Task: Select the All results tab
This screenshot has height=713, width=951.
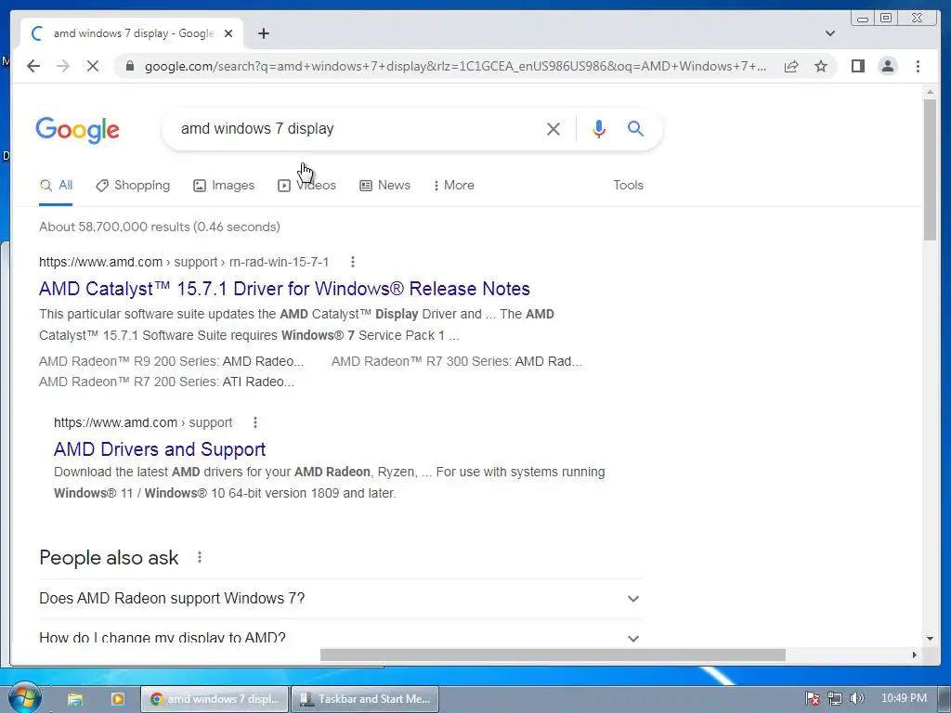Action: click(56, 186)
